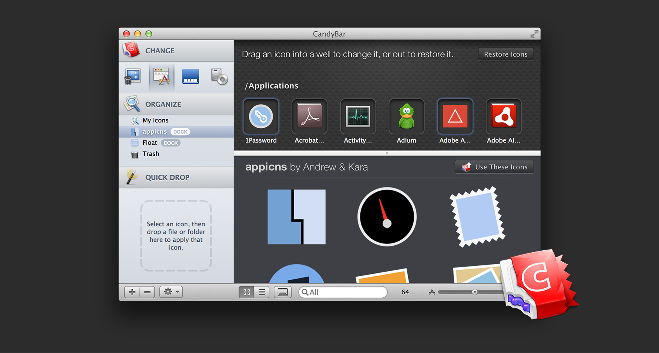Open Trash in the sidebar
Screen dimensions: 659x353
point(176,154)
